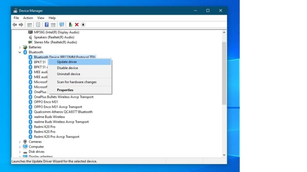Collapse the Bluetooth device category
Image resolution: width=307 pixels, height=172 pixels.
tap(20, 52)
